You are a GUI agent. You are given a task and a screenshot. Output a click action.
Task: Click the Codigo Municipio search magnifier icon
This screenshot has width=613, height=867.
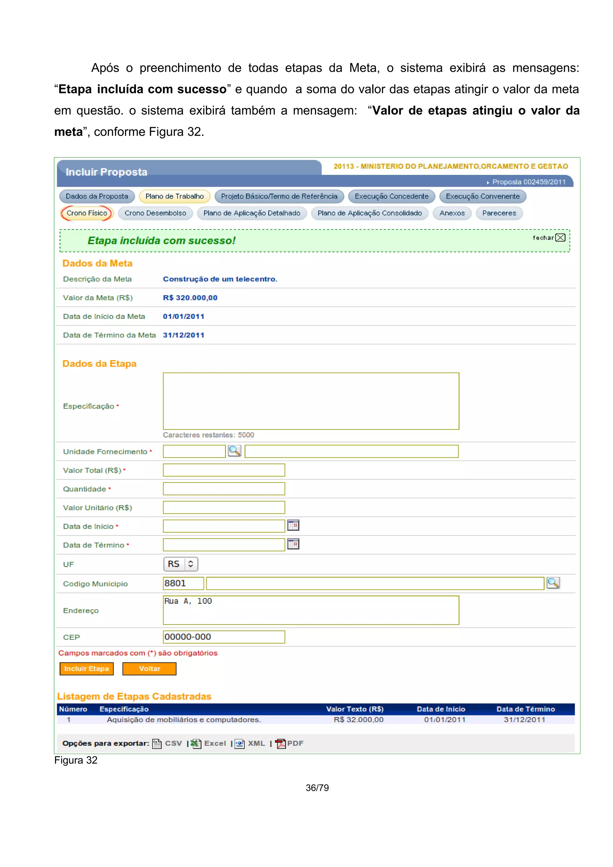pos(553,583)
